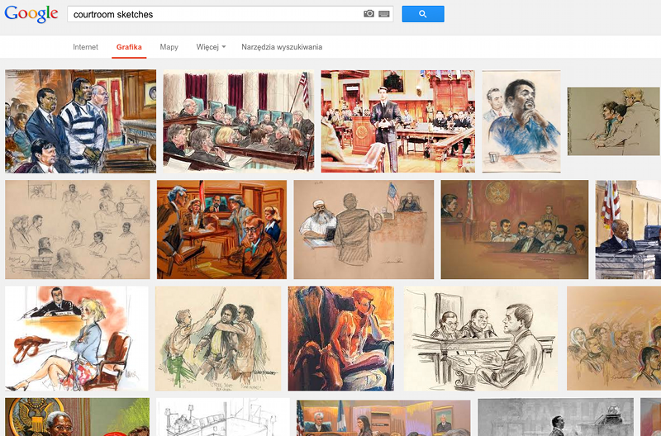Screen dimensions: 661x436
Task: Open sketch of blonde woman with crossed legs
Action: click(76, 338)
